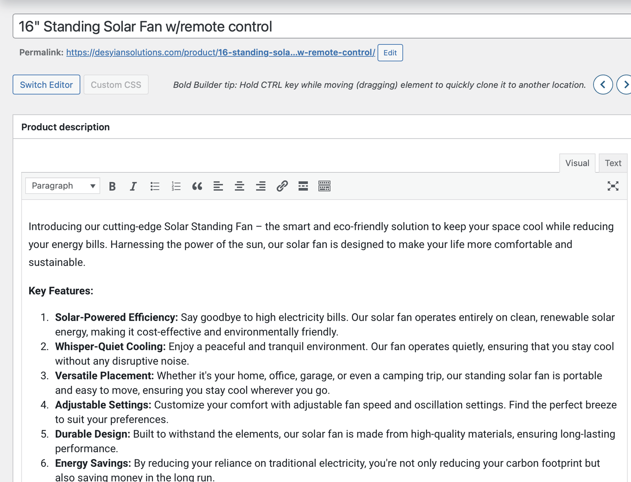The height and width of the screenshot is (482, 631).
Task: Click the 'Adjustable Settings:' list item
Action: (x=336, y=412)
